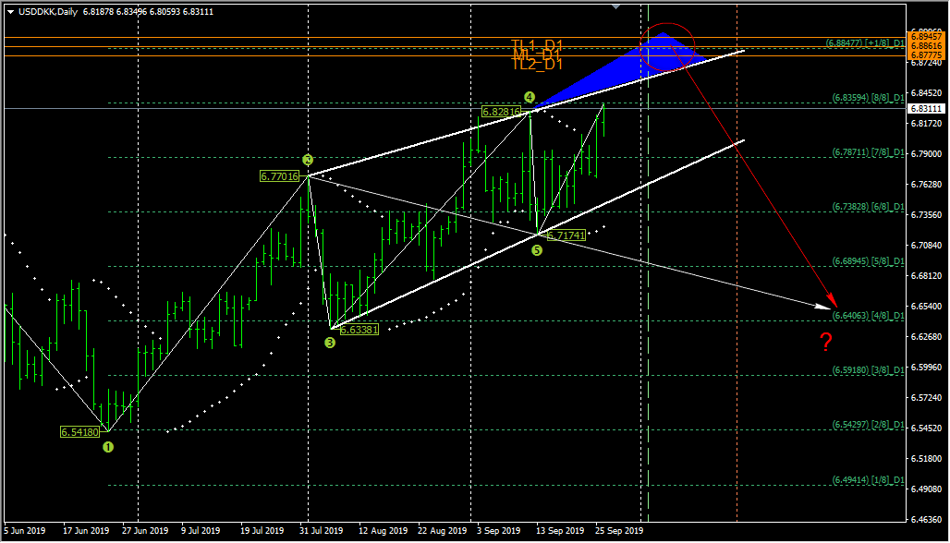Click the 12 Aug 2019 date label
Image resolution: width=950 pixels, height=543 pixels.
point(383,530)
